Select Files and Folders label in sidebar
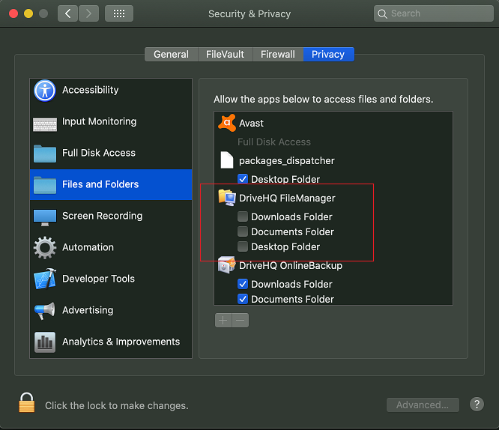Image resolution: width=499 pixels, height=430 pixels. pyautogui.click(x=100, y=184)
